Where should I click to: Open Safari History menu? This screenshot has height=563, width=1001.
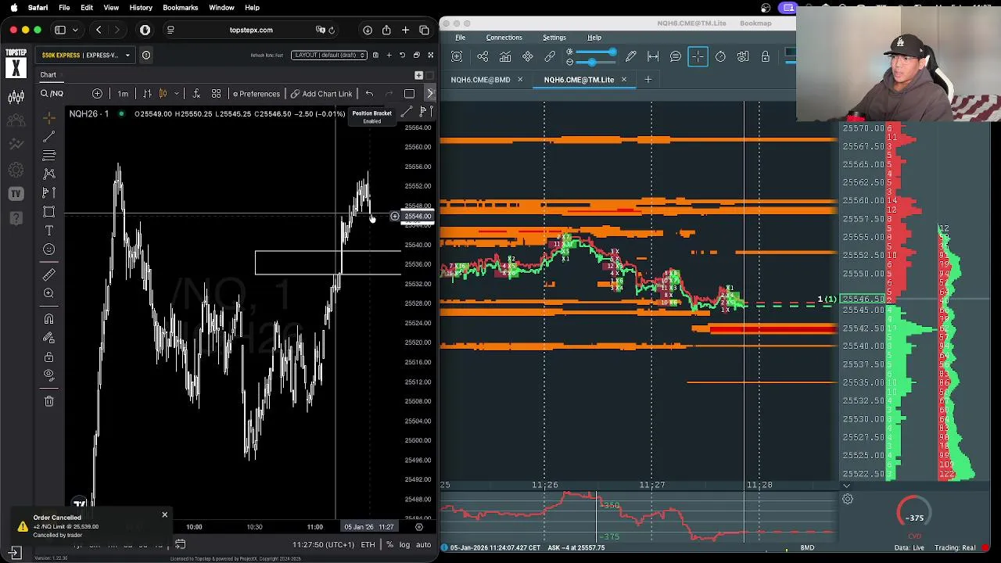tap(141, 8)
